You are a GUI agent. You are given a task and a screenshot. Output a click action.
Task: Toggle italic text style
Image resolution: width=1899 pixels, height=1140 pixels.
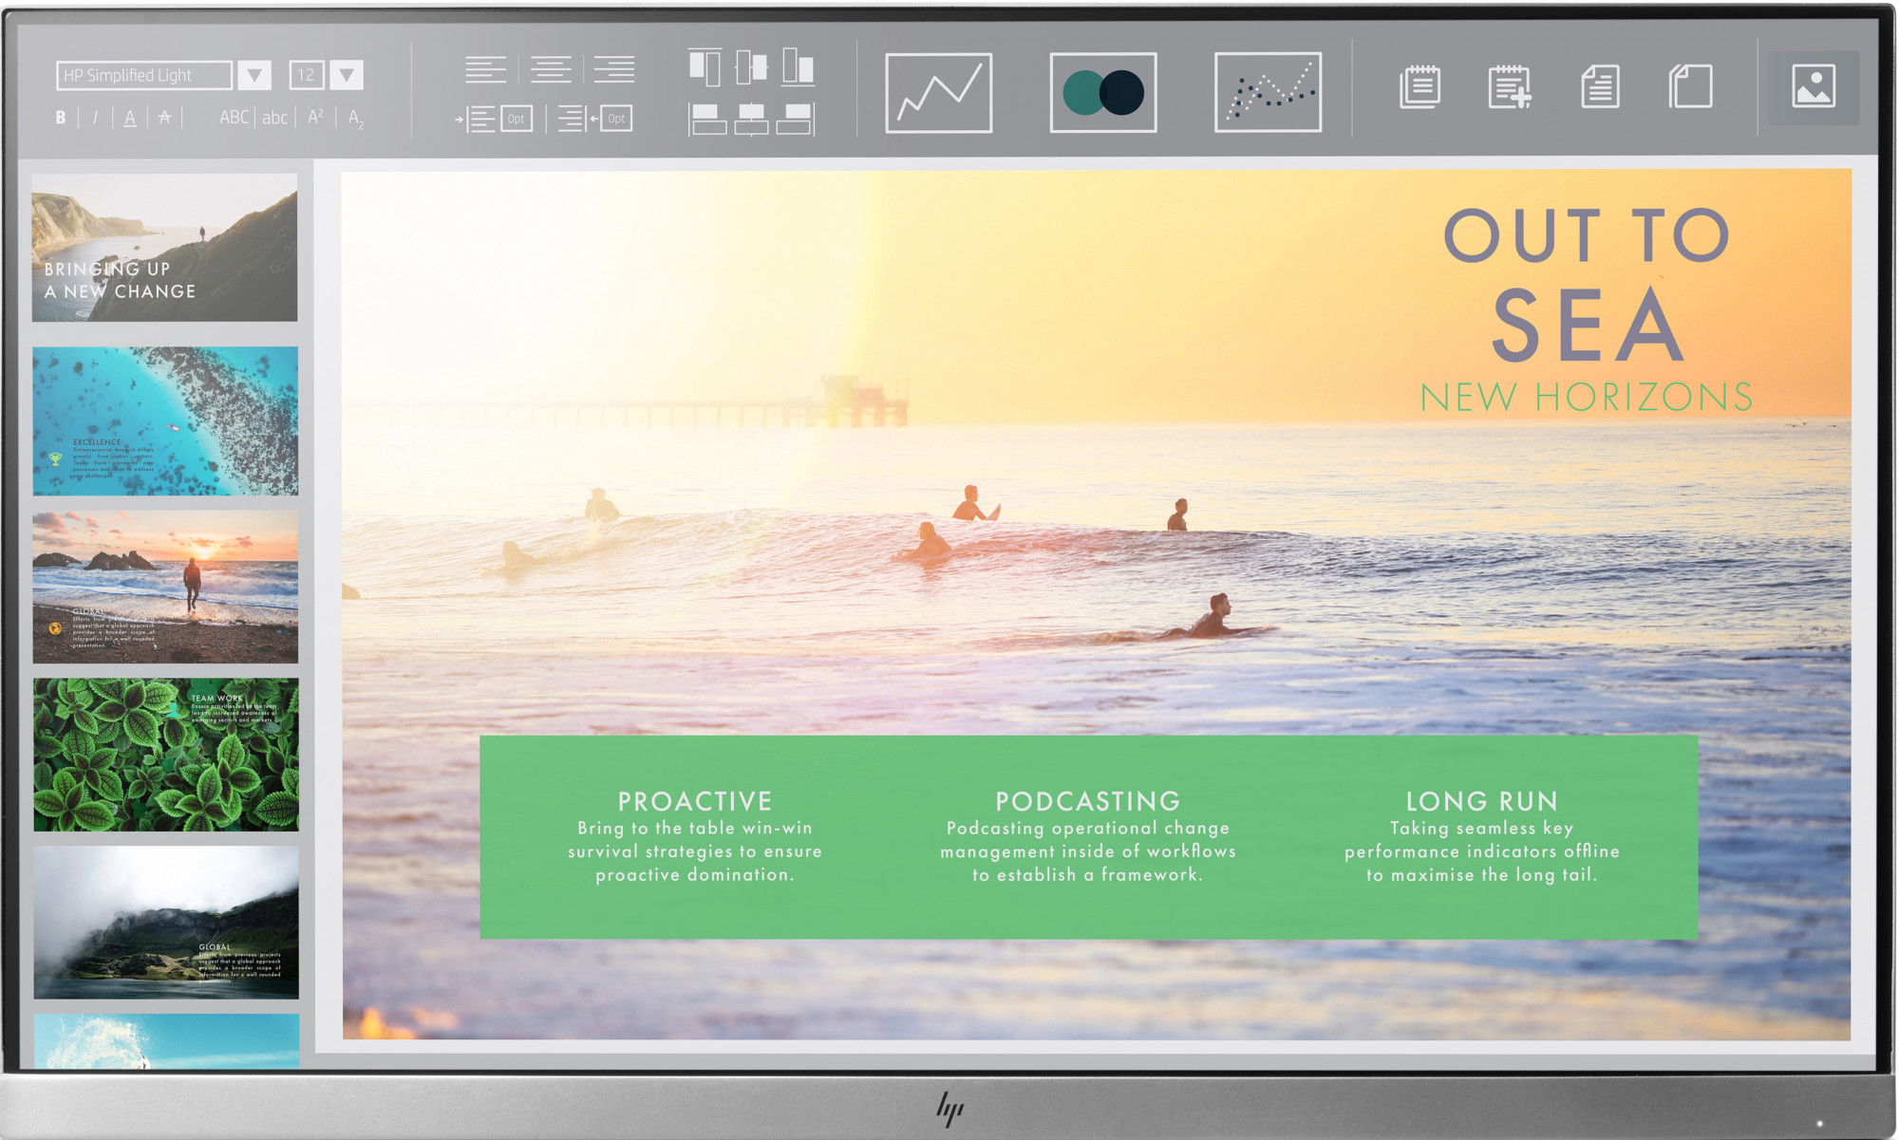click(95, 118)
